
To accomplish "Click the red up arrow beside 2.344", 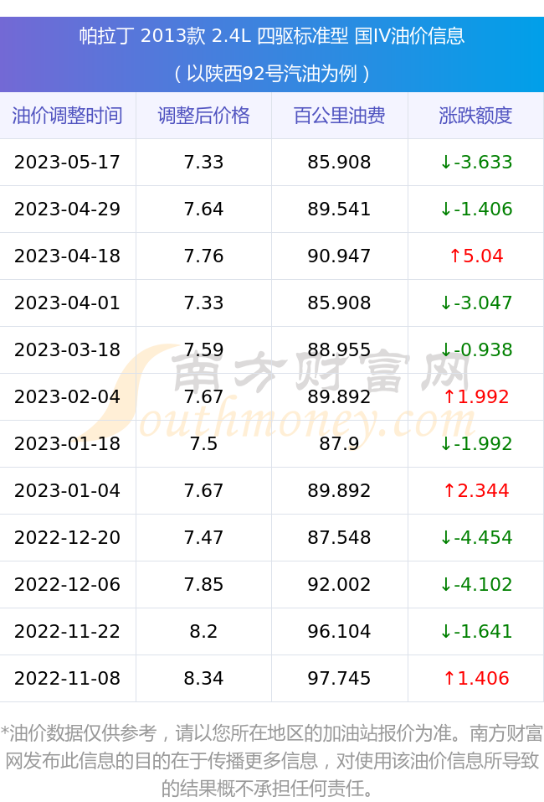I will (449, 491).
